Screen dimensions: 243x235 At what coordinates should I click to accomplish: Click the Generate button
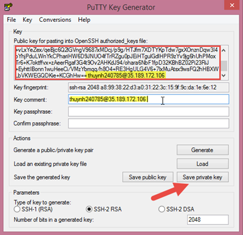tap(203, 150)
